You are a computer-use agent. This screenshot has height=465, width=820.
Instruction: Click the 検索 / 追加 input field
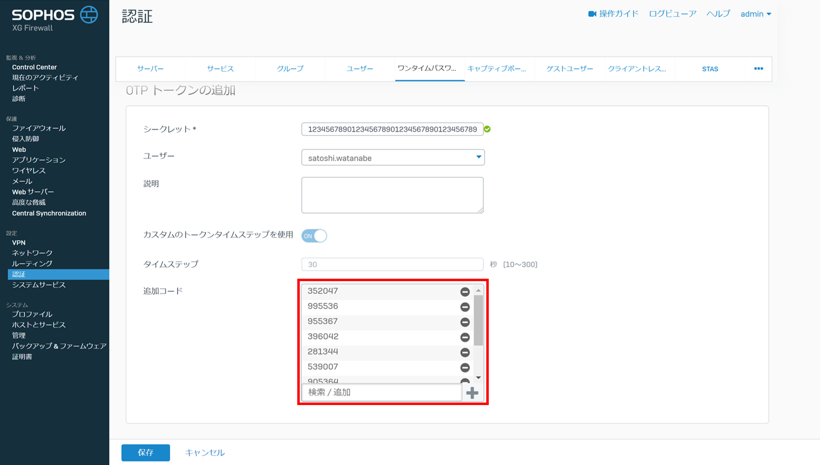point(381,392)
